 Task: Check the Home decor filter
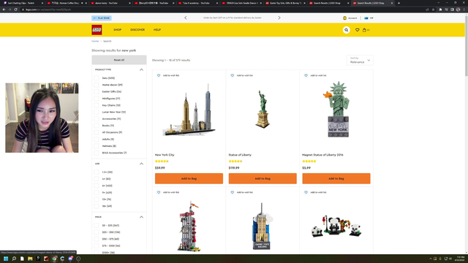[97, 85]
